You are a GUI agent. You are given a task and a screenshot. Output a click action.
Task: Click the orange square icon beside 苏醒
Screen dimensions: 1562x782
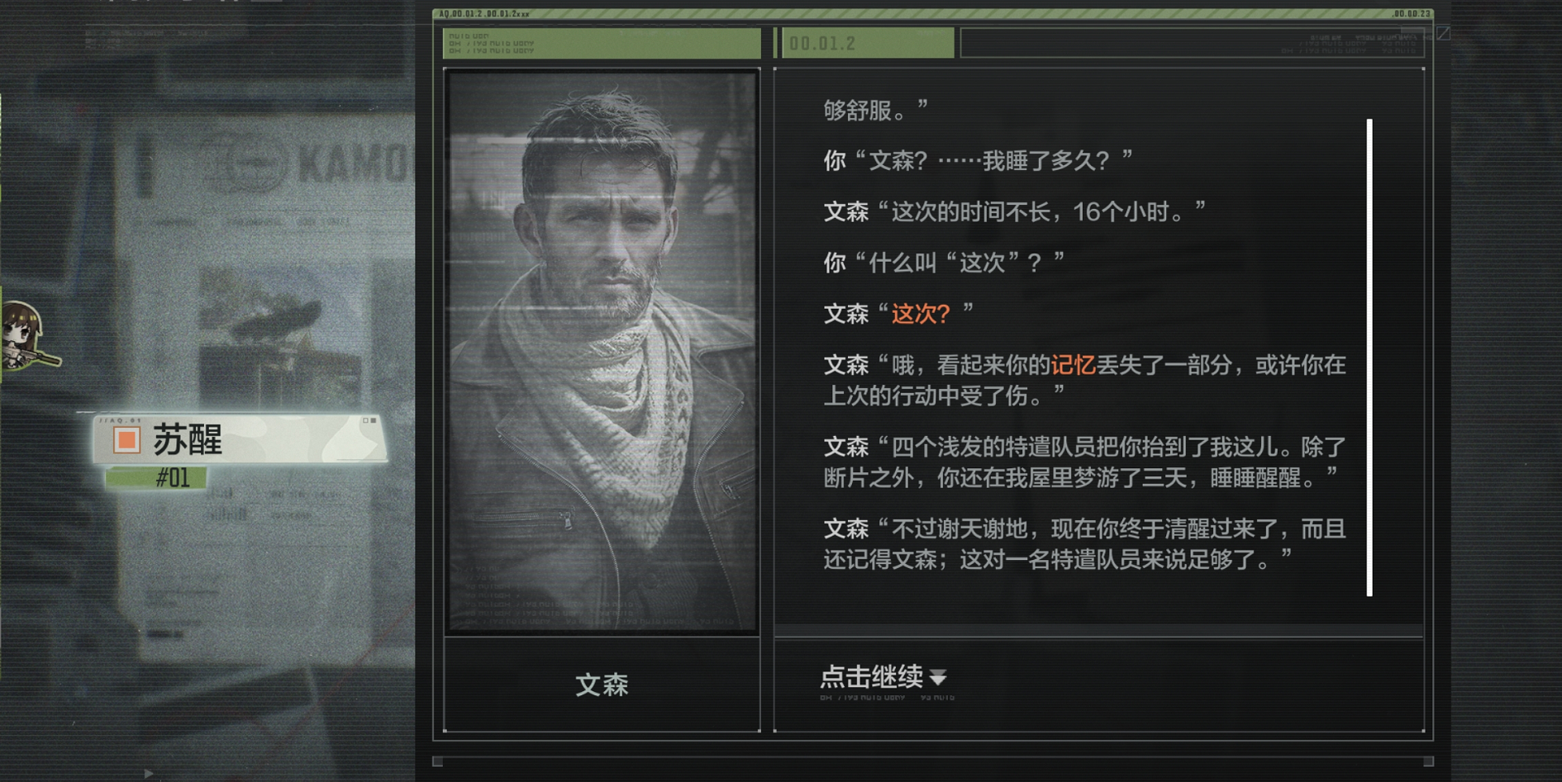pos(126,440)
